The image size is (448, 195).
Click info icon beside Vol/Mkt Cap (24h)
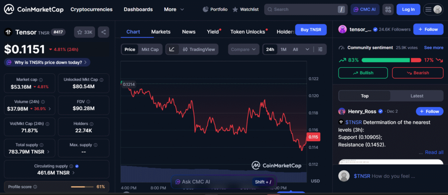coord(47,124)
